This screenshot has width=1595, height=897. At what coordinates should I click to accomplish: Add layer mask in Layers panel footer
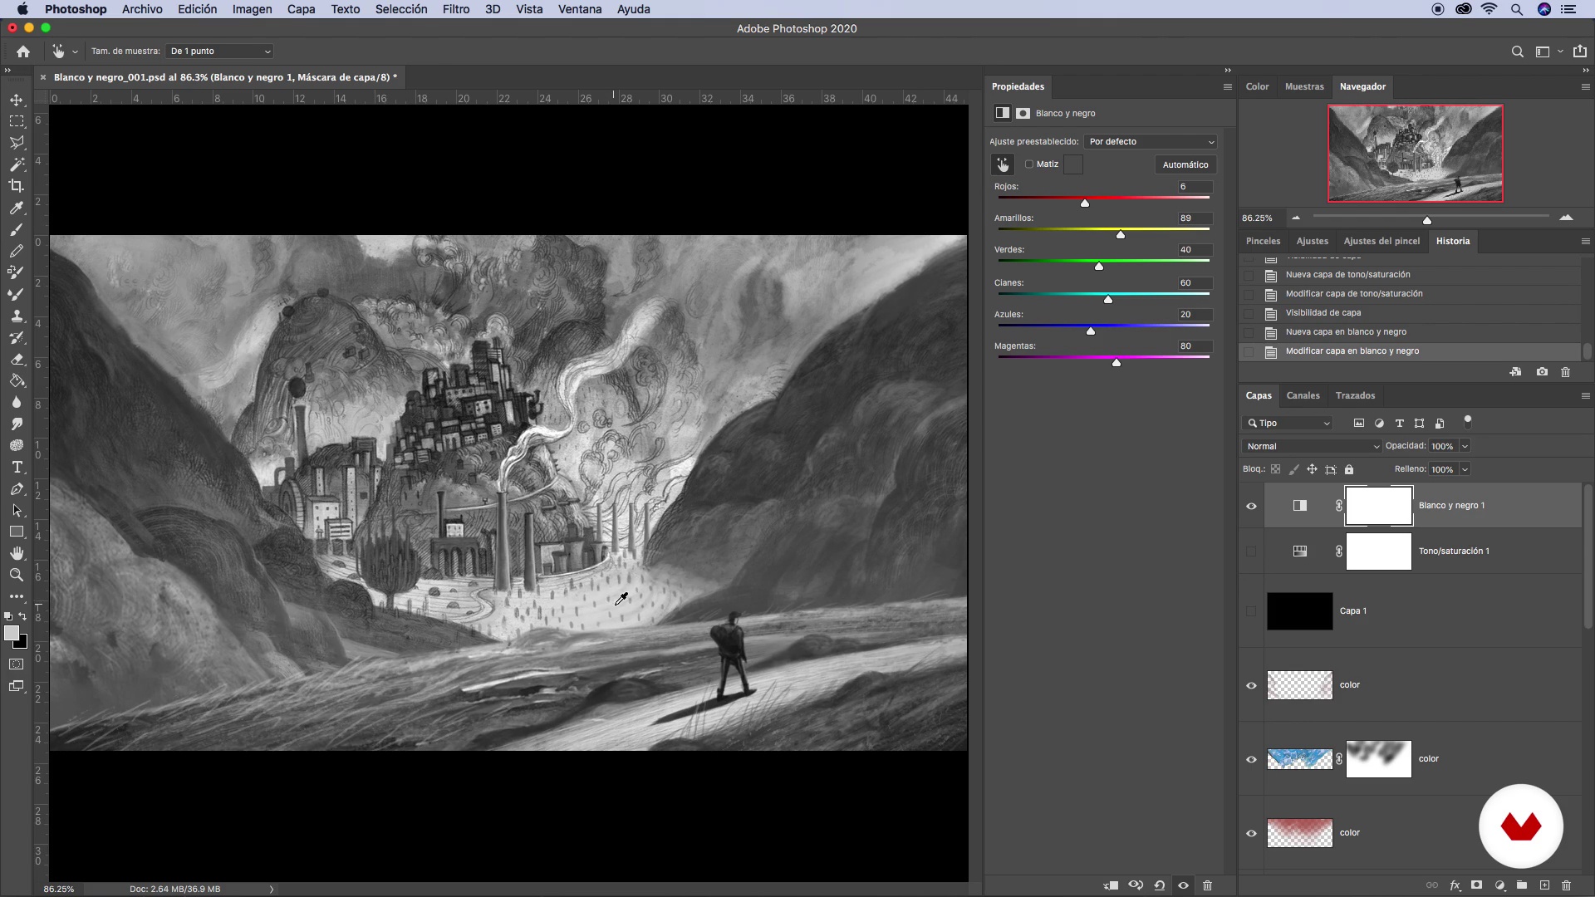[1477, 885]
